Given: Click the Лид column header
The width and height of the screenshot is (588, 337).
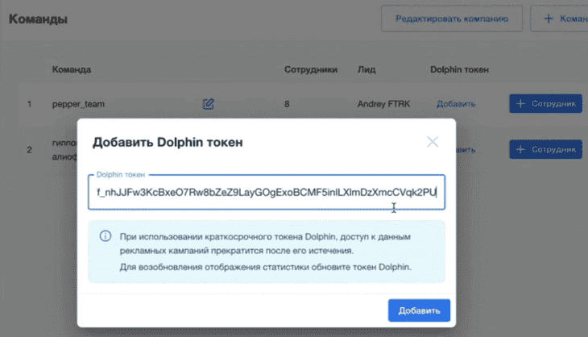Looking at the screenshot, I should point(366,69).
